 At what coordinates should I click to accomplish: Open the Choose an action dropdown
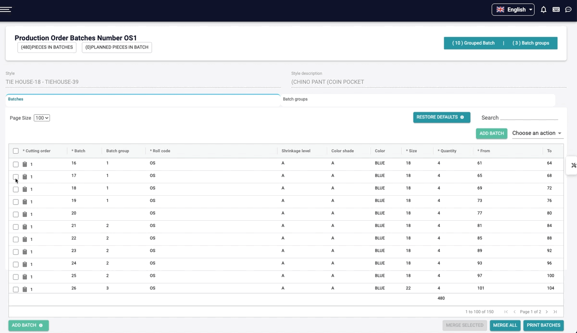coord(537,133)
